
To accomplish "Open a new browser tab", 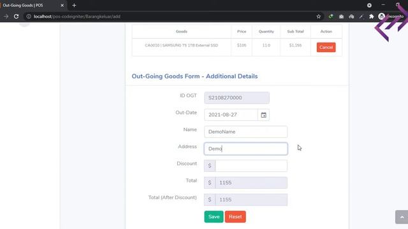I will click(74, 5).
